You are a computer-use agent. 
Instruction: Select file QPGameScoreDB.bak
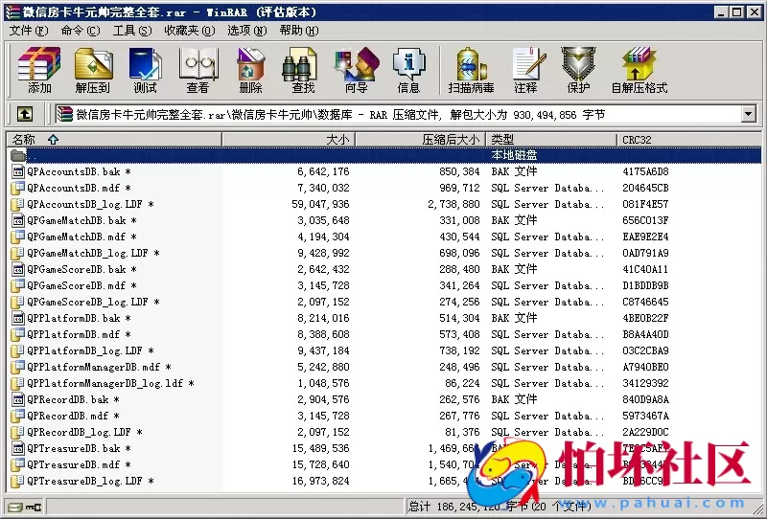pos(81,269)
